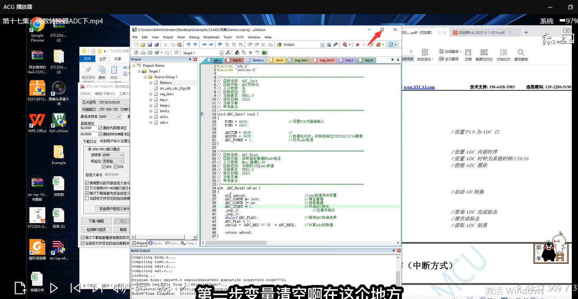Open the Target 1 selection dropdown

221,53
